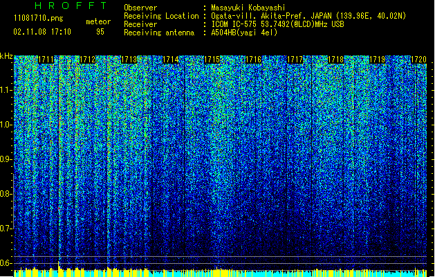Screen dimensions: 435x277
Task: Click the 0.7 frequency axis label
Action: point(6,229)
